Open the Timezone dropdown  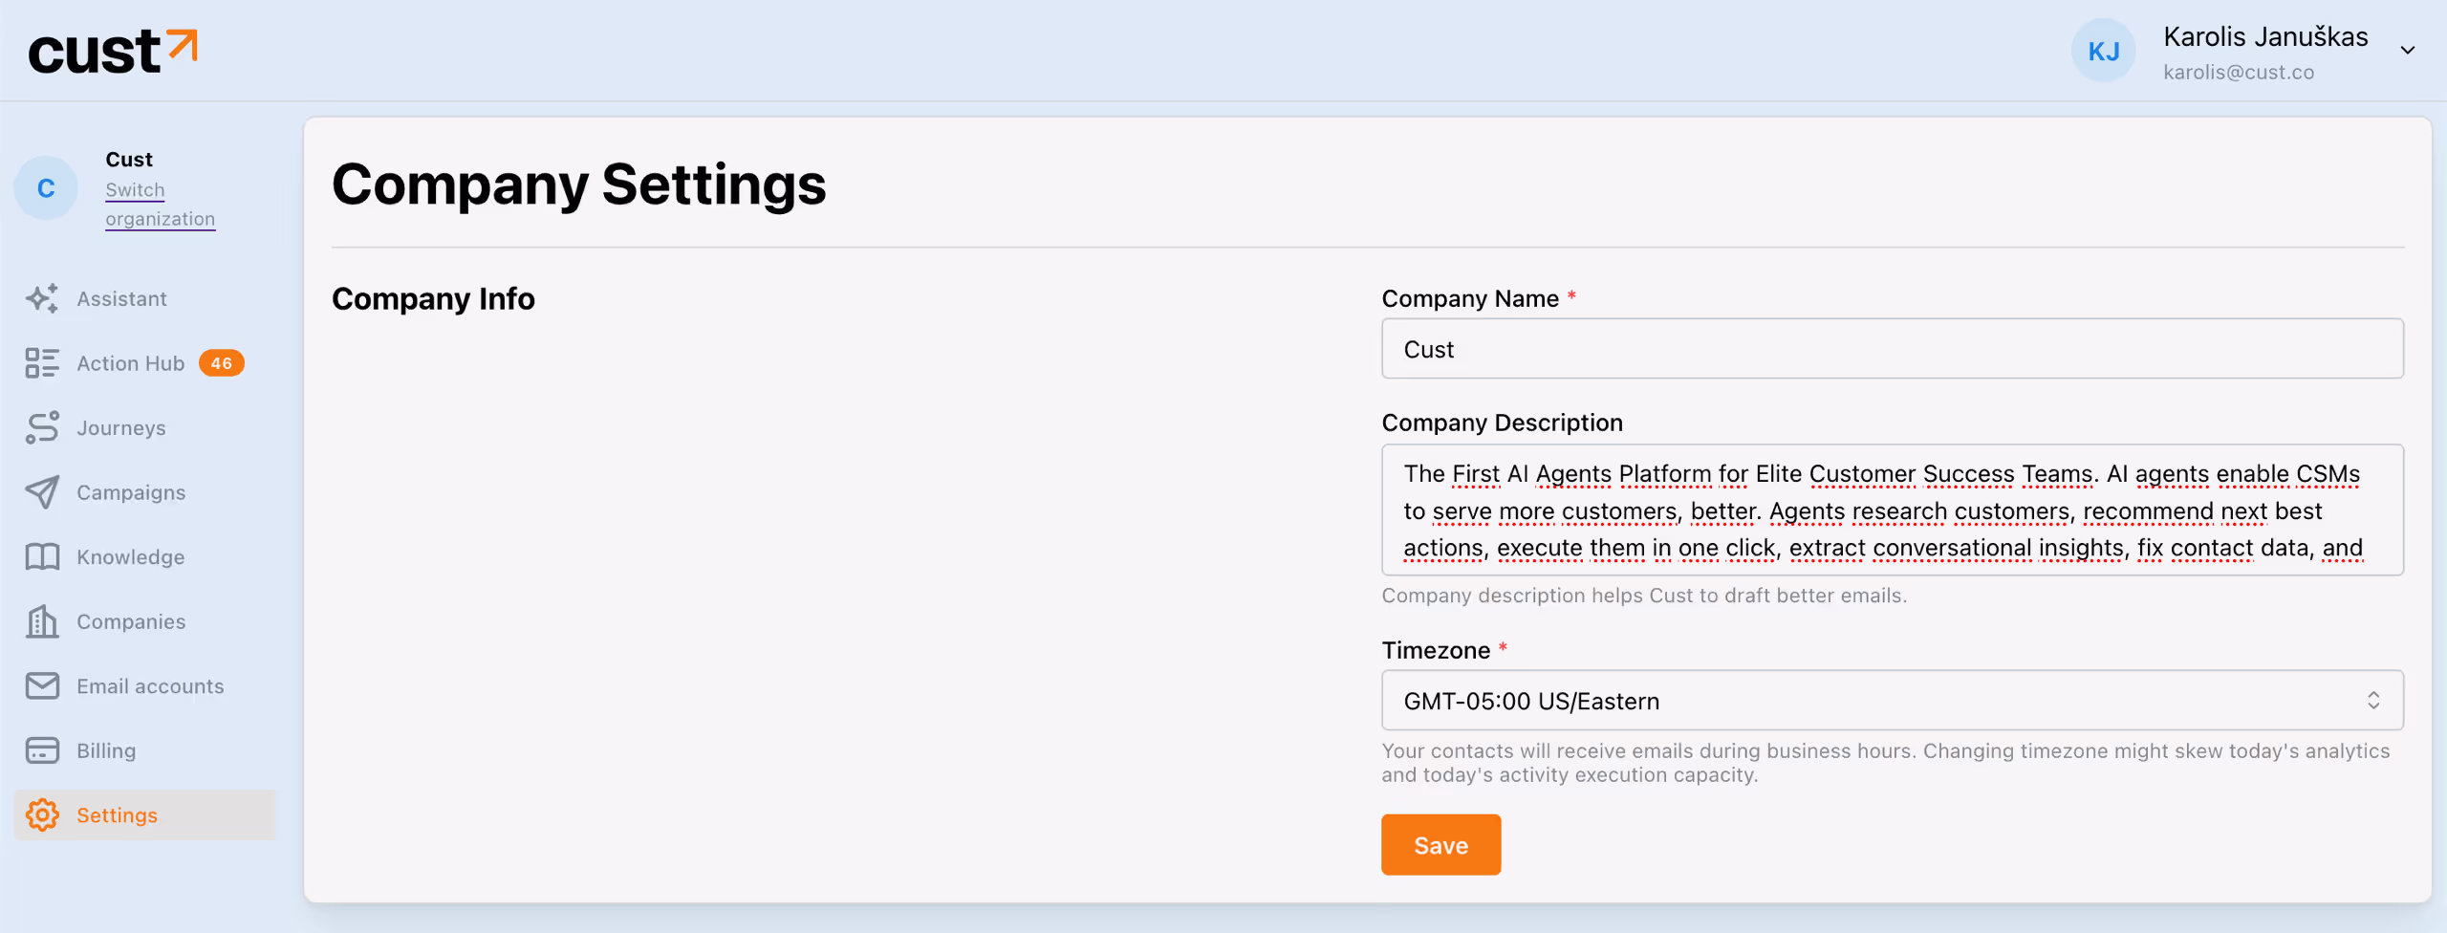[1892, 701]
